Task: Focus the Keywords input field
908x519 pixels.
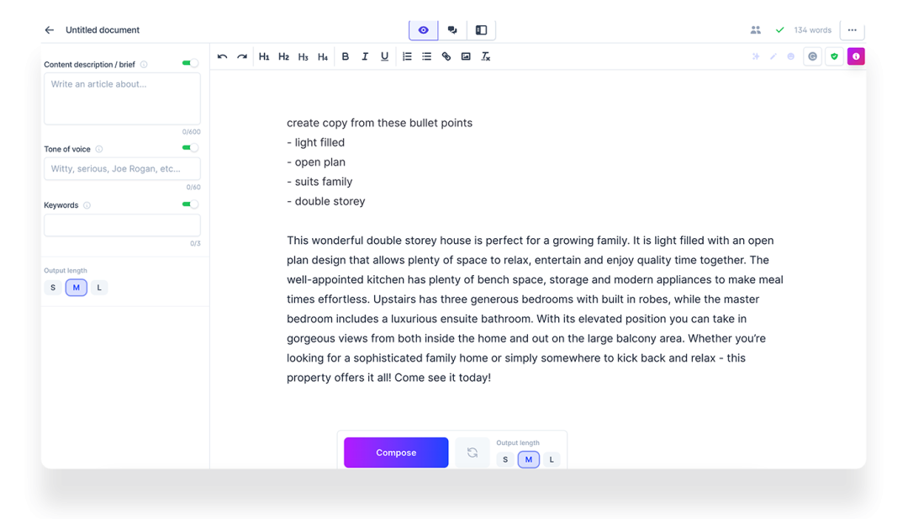Action: [x=122, y=225]
